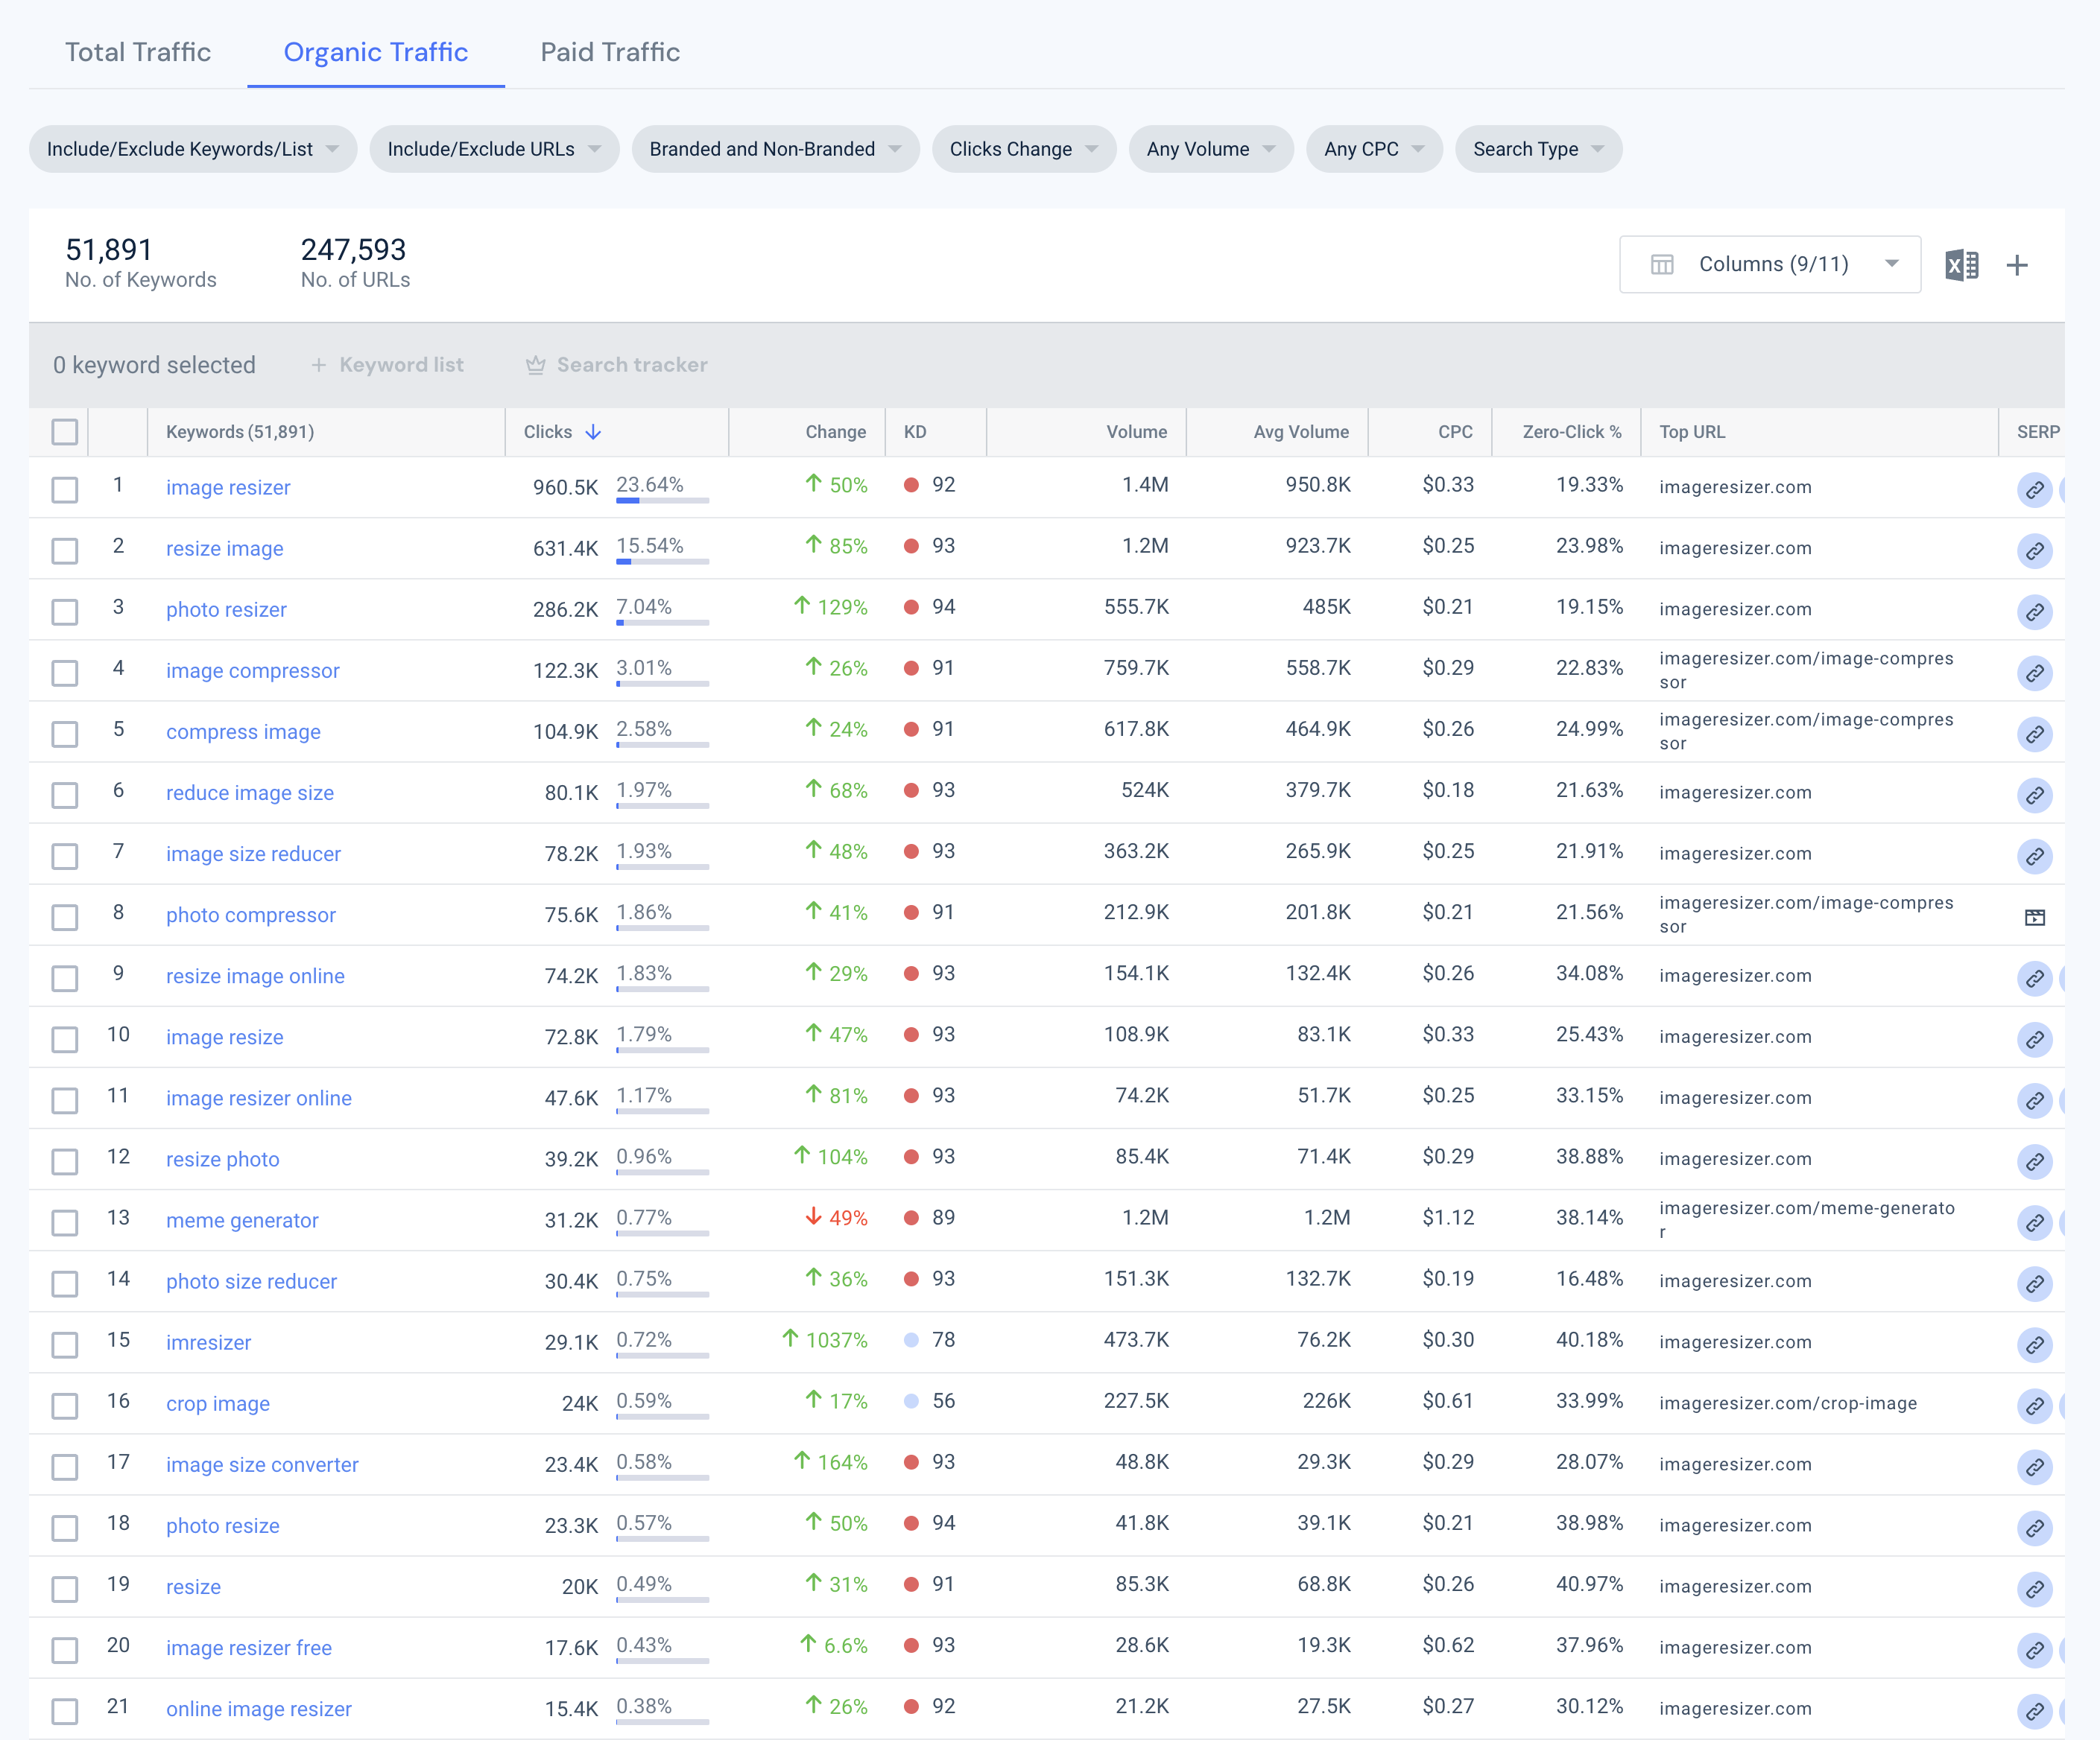Screen dimensions: 2100x1740
Task: Open Include/Exclude Keywords/List filter dropdown
Action: (x=193, y=149)
